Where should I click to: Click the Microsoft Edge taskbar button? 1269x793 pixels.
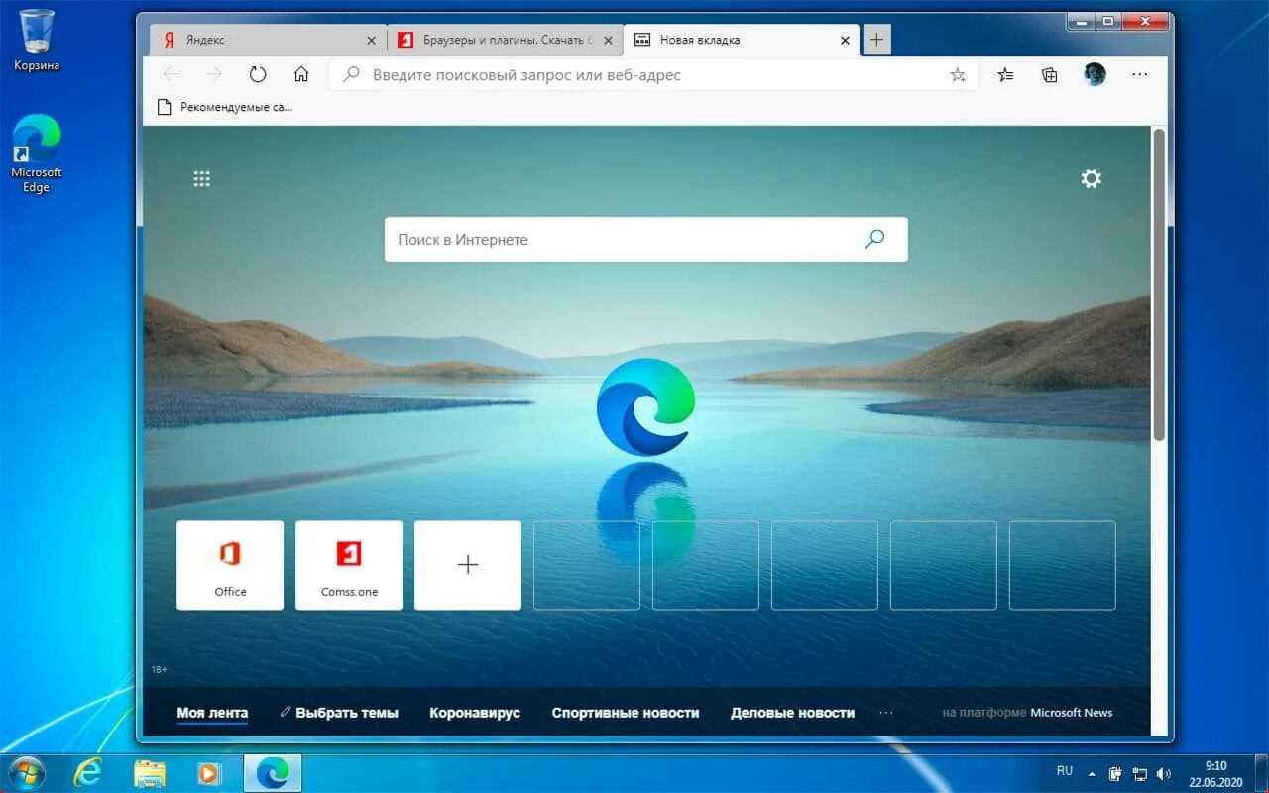(273, 772)
